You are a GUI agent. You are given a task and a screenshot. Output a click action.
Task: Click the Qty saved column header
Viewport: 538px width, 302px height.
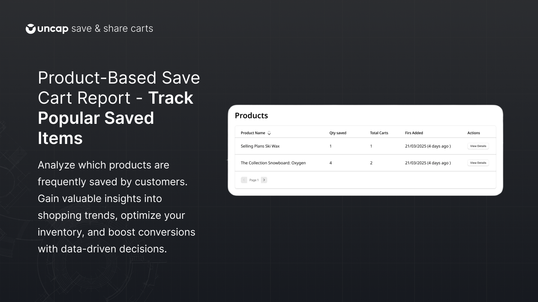tap(338, 133)
